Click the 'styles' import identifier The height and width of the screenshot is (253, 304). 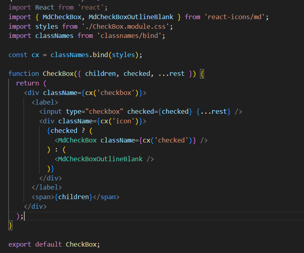(x=47, y=26)
